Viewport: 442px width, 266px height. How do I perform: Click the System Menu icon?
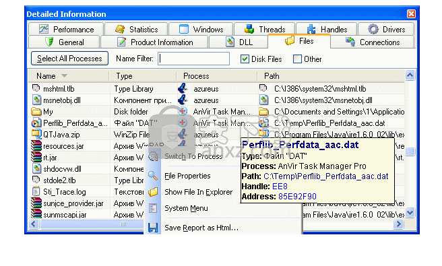click(x=153, y=208)
